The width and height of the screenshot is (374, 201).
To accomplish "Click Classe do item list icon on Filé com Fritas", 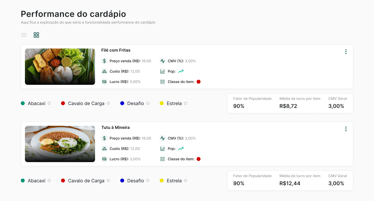I will tap(163, 82).
